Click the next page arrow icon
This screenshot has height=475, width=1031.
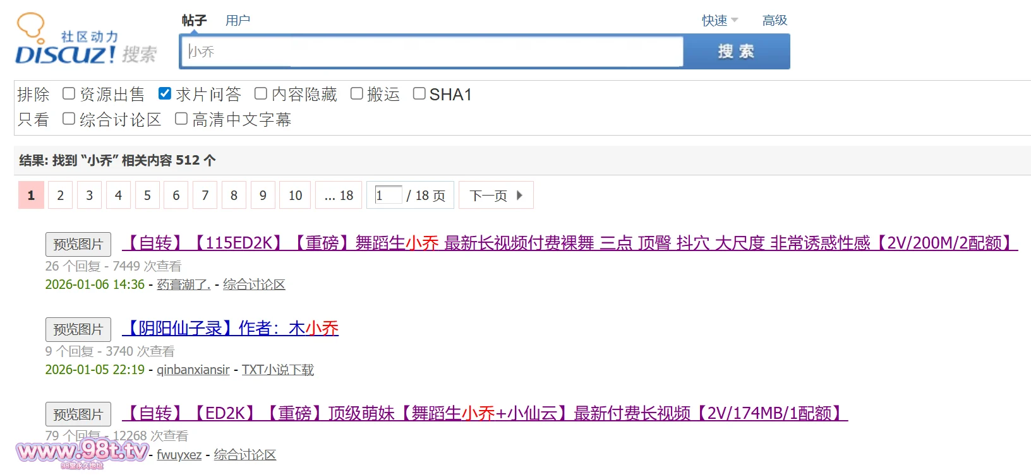[519, 196]
